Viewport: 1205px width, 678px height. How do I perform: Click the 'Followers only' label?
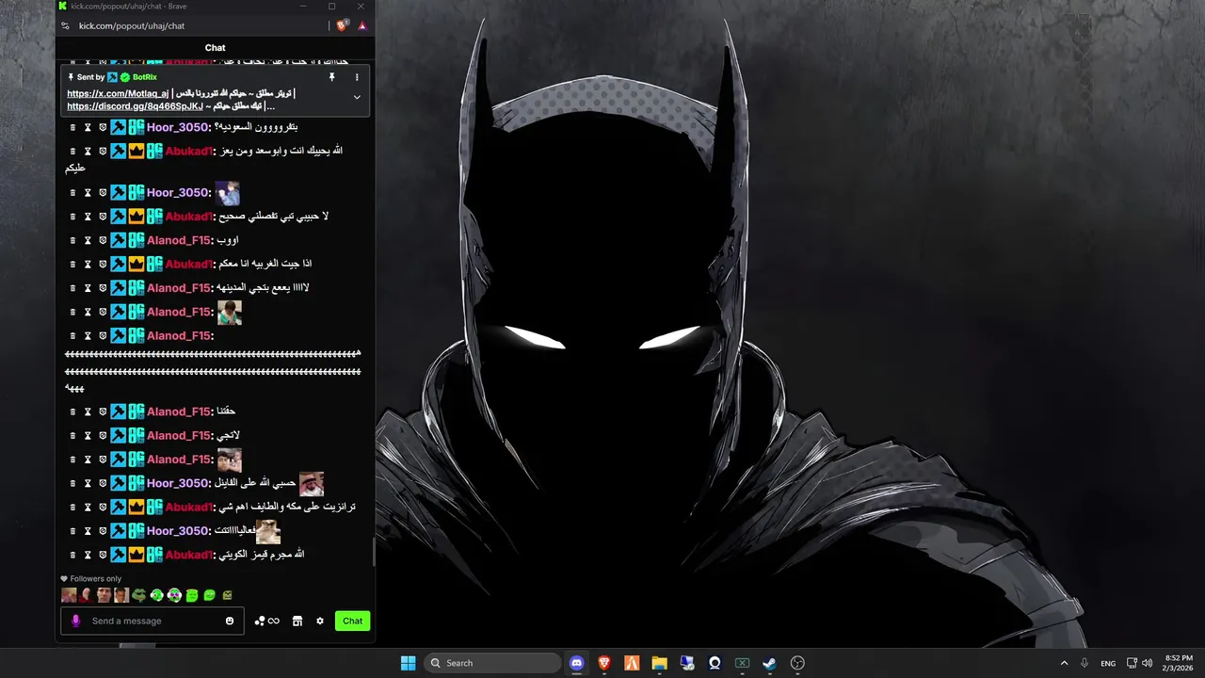click(96, 579)
